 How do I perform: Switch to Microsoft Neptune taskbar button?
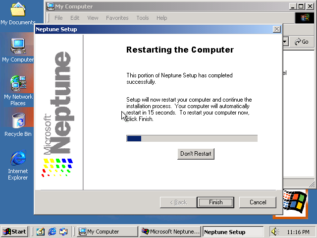pos(170,232)
